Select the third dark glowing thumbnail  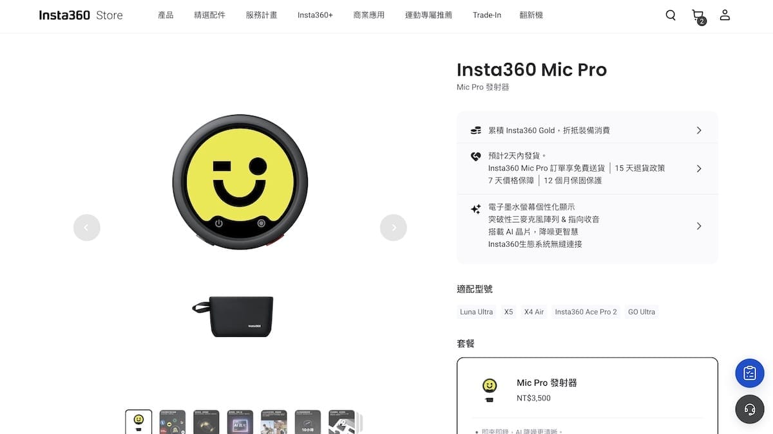(x=206, y=422)
